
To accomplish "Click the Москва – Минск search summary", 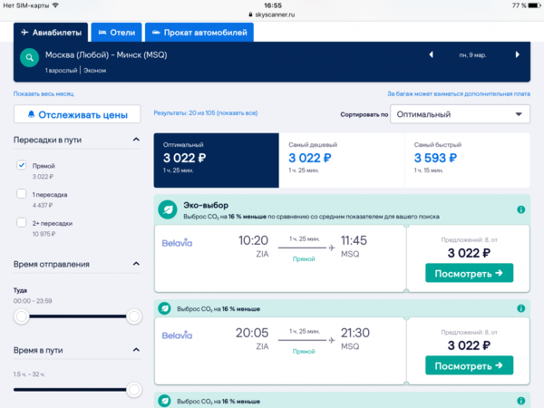I will [x=106, y=54].
